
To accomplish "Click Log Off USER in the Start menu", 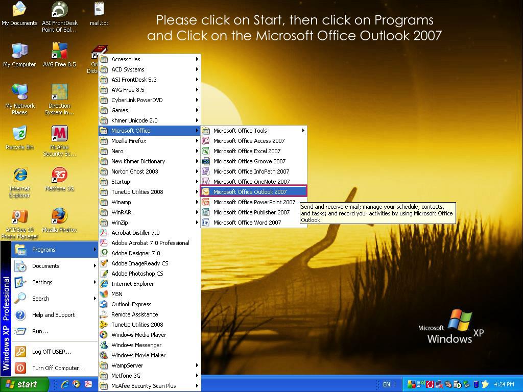I will pos(55,352).
